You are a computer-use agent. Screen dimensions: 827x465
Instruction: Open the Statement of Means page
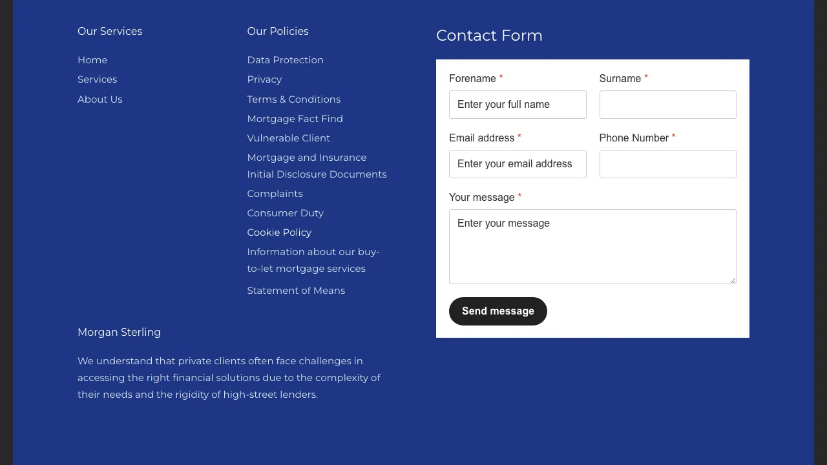pos(296,291)
